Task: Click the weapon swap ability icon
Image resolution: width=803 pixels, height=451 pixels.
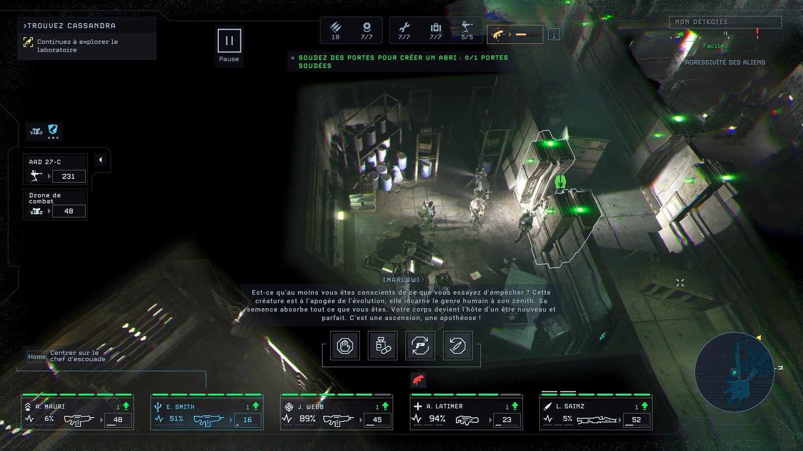Action: pos(420,346)
